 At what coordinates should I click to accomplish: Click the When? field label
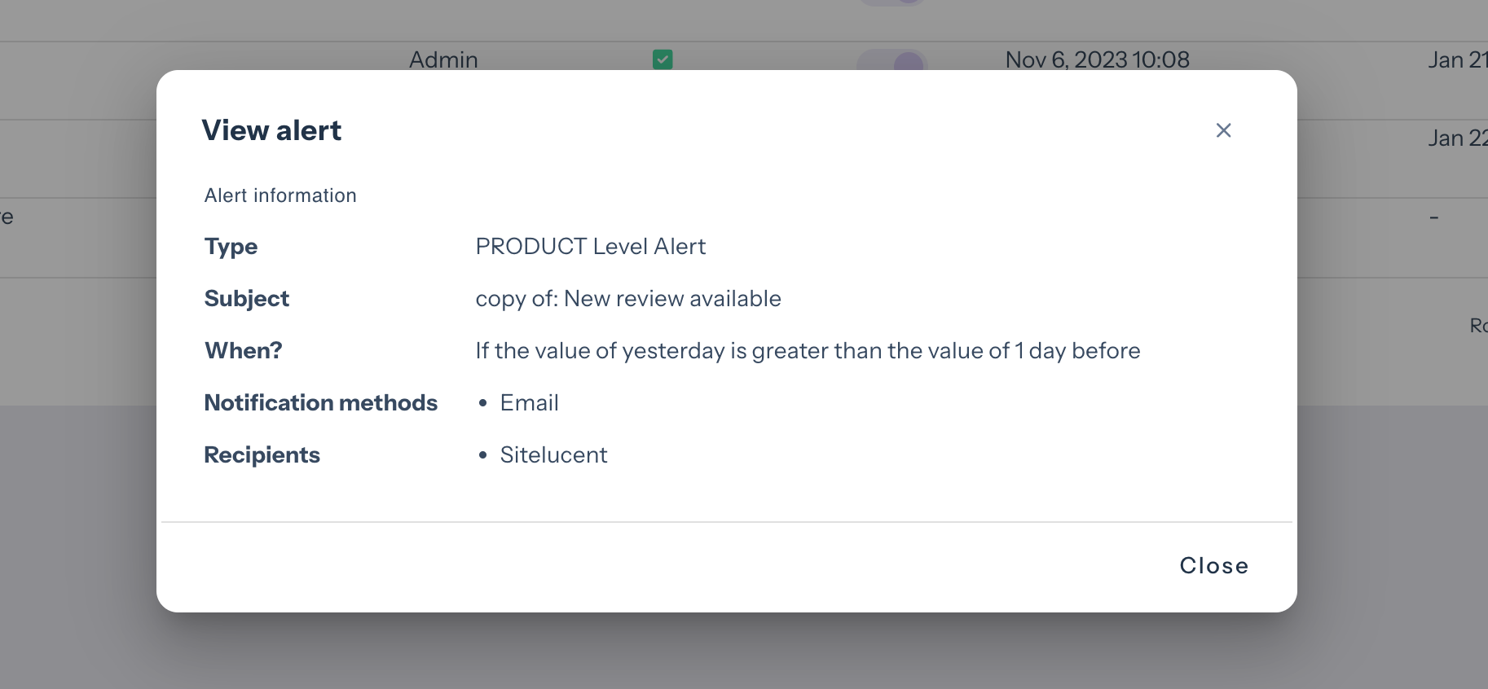(x=243, y=350)
